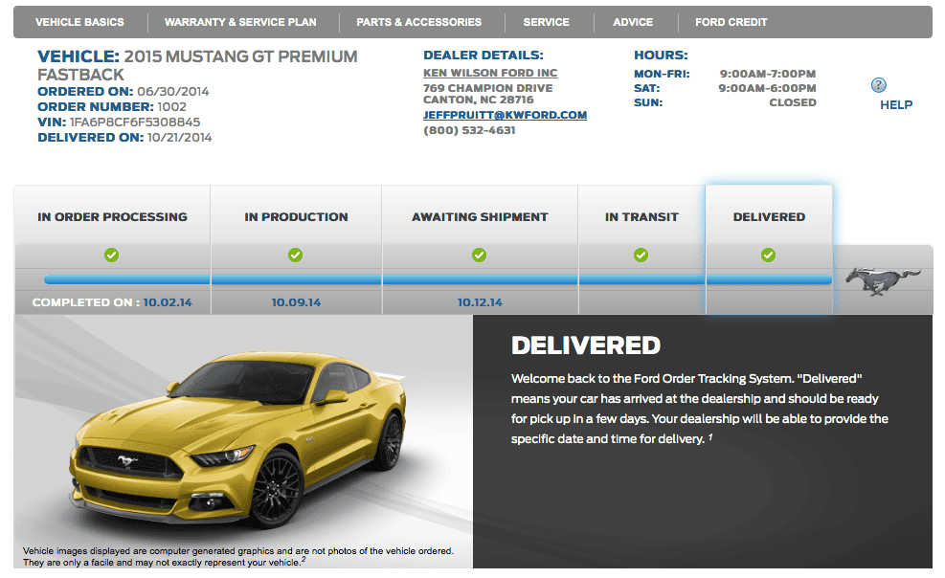The width and height of the screenshot is (945, 578).
Task: Open the Ford Credit menu item
Action: (x=731, y=22)
